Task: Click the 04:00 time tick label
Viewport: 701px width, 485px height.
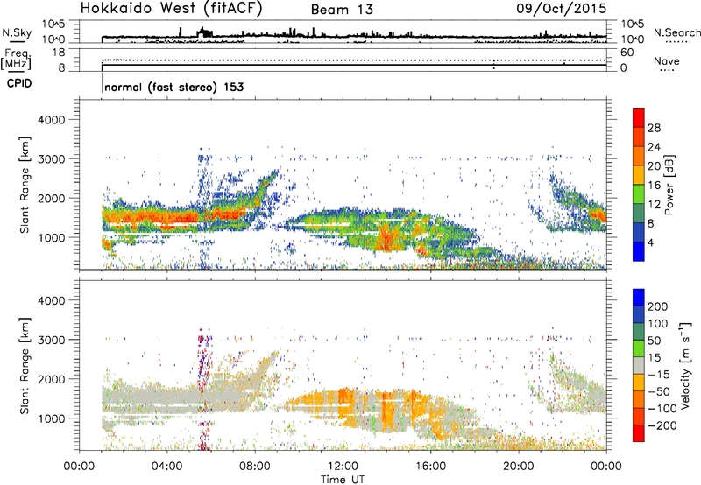Action: point(166,467)
